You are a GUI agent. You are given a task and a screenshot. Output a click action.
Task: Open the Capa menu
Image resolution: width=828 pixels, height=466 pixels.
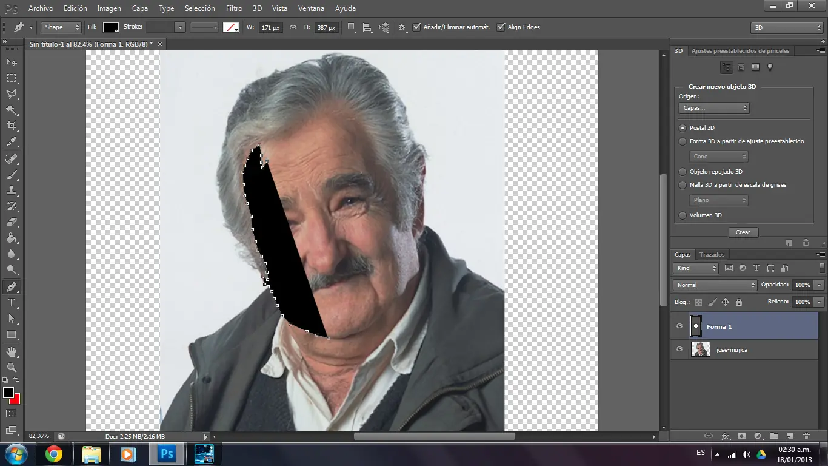pos(140,8)
